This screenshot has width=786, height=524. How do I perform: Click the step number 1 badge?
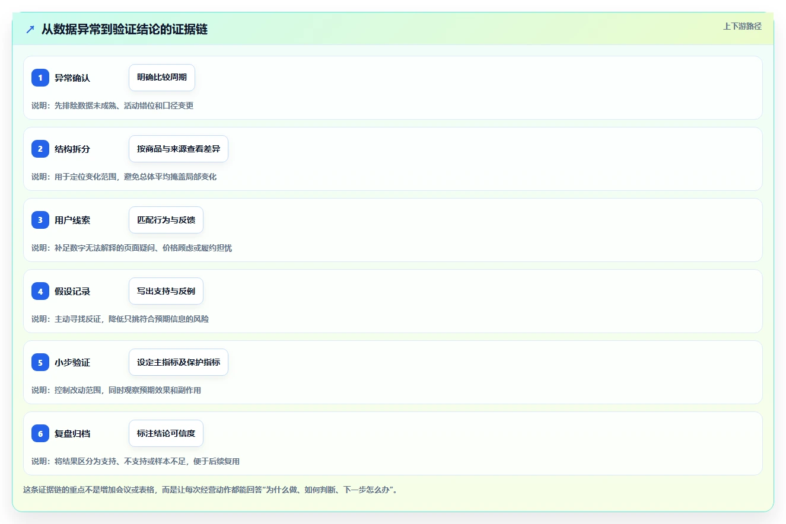tap(40, 78)
